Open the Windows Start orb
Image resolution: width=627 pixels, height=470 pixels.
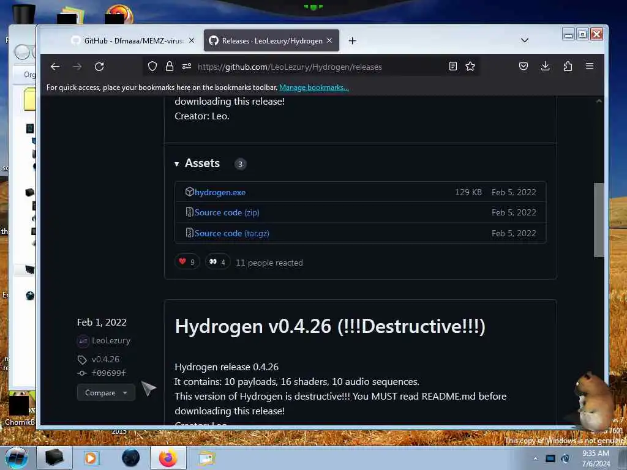point(17,458)
